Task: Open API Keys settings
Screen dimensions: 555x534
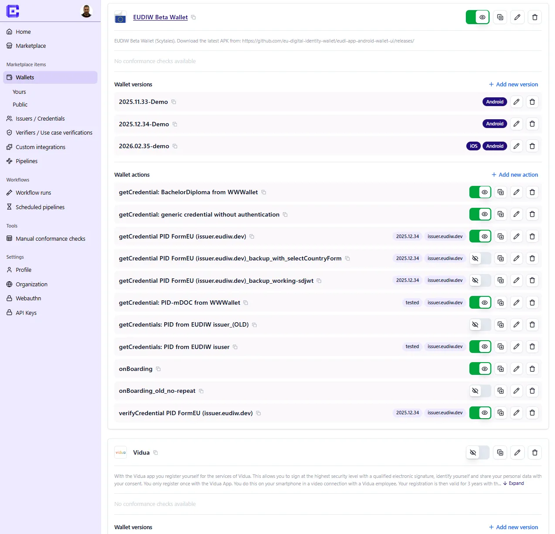Action: [x=50, y=313]
